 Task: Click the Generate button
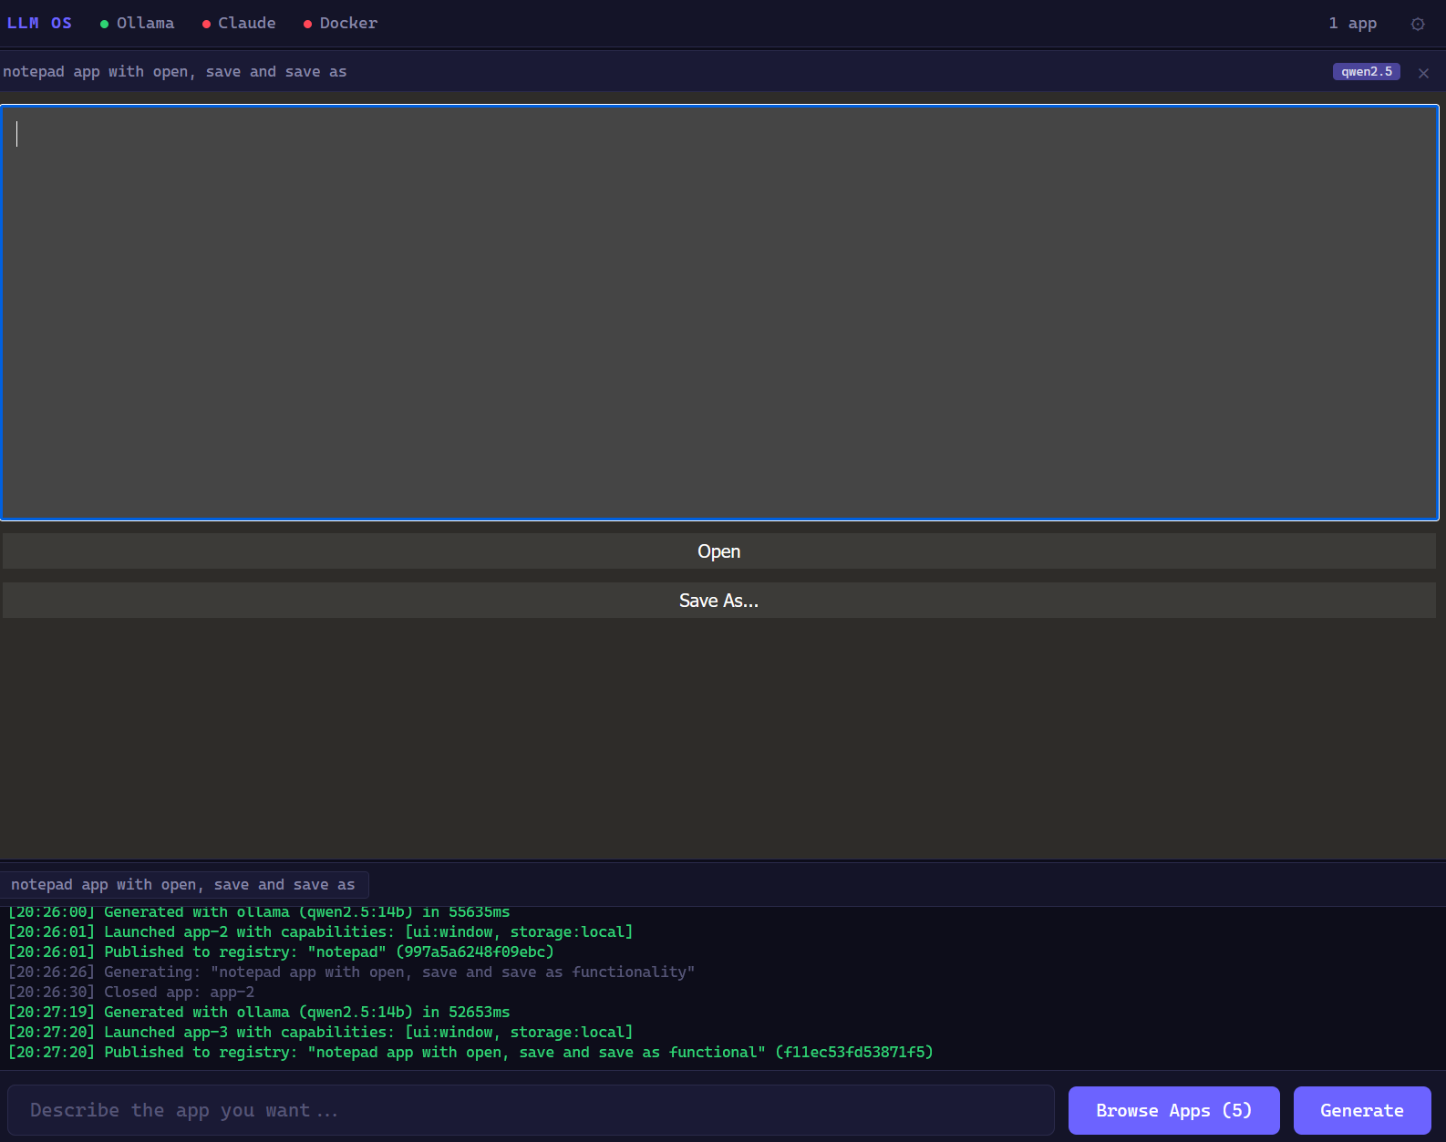1362,1110
